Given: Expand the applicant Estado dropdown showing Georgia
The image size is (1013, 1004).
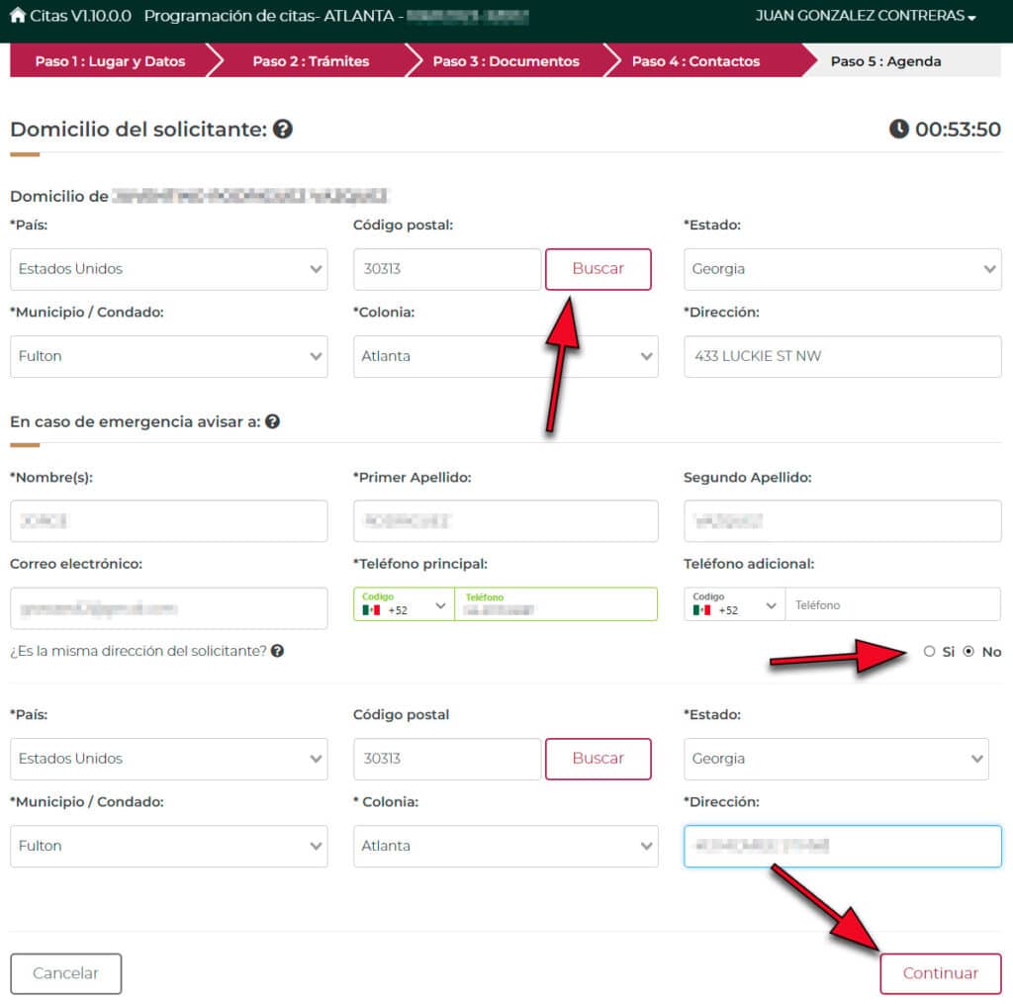Looking at the screenshot, I should pyautogui.click(x=842, y=269).
